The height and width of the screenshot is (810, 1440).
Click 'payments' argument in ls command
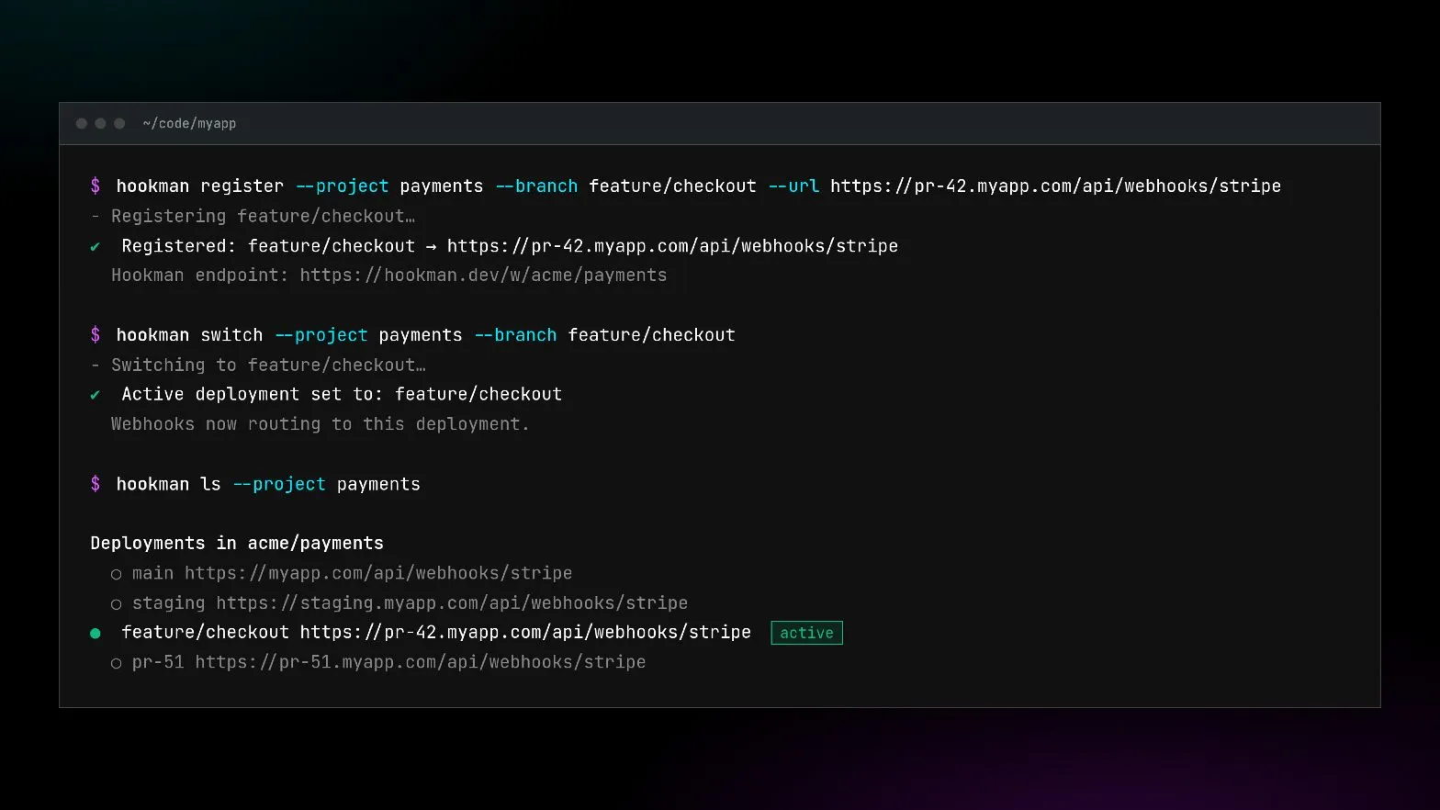click(378, 484)
